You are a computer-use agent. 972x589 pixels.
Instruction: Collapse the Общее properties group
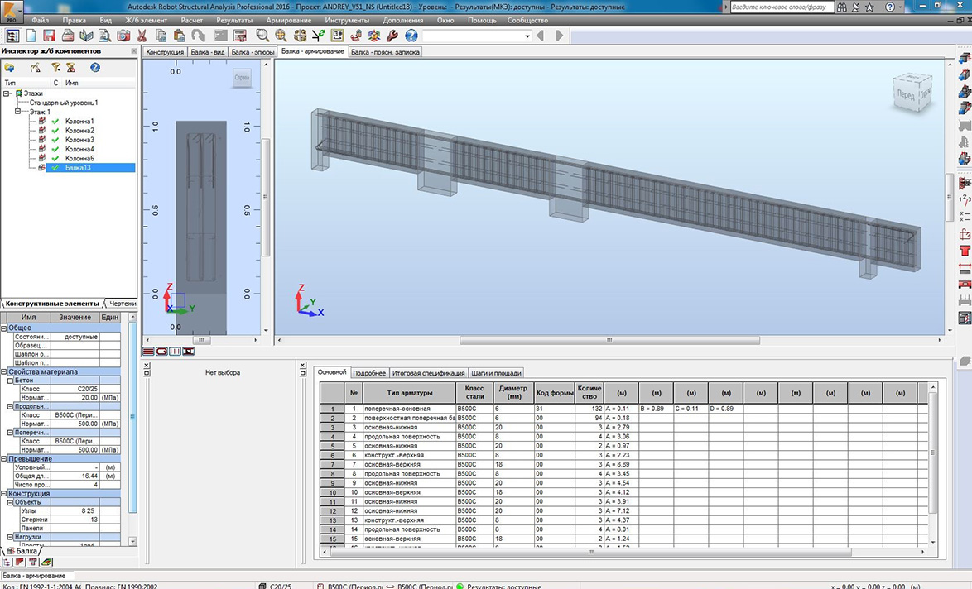pos(3,328)
